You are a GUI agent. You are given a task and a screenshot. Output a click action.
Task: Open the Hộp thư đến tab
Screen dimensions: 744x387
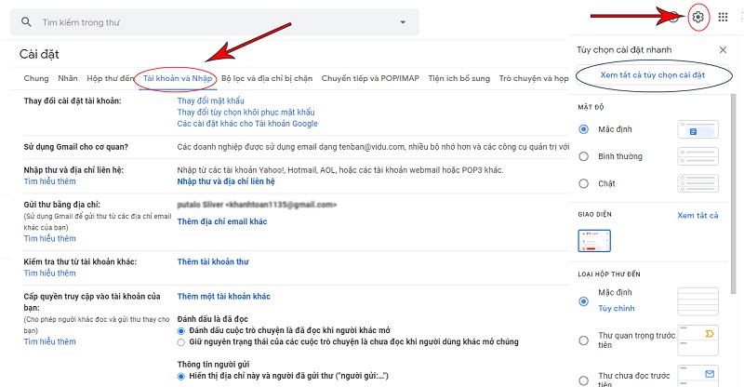click(110, 78)
